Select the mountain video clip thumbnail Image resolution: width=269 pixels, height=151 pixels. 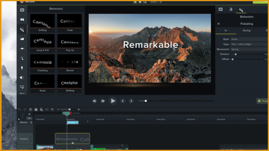click(x=45, y=148)
